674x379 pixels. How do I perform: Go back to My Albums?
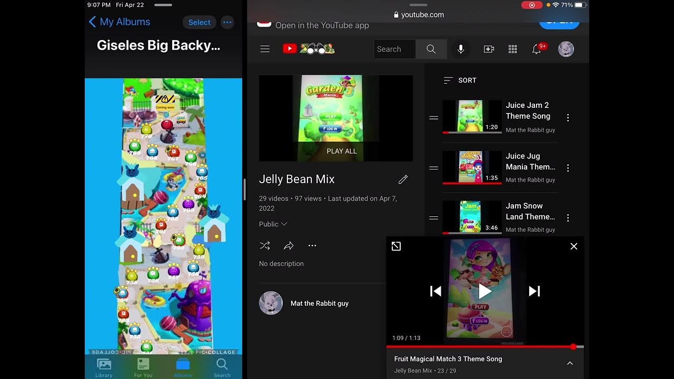pyautogui.click(x=120, y=22)
